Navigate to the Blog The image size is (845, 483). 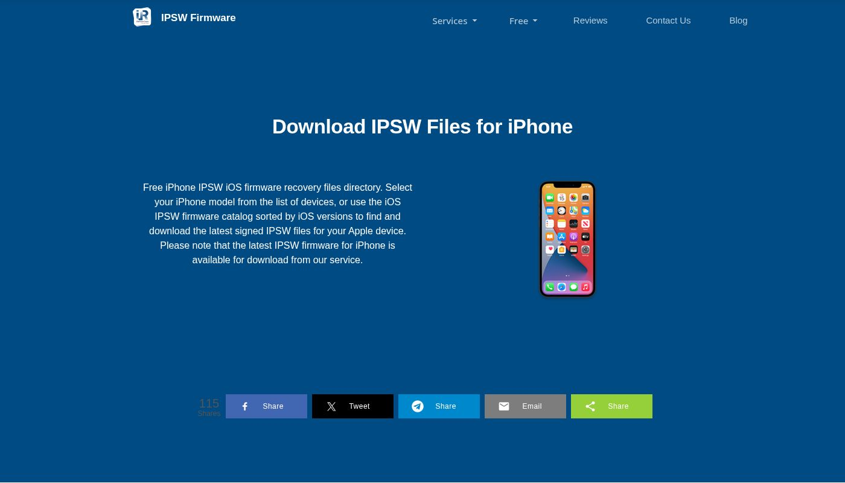[738, 21]
